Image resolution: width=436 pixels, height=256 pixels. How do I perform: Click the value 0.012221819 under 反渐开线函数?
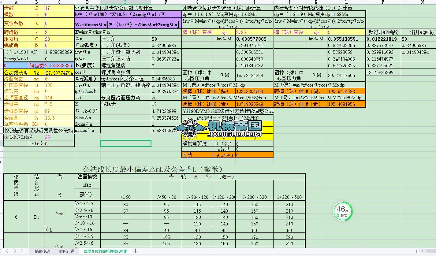click(383, 39)
